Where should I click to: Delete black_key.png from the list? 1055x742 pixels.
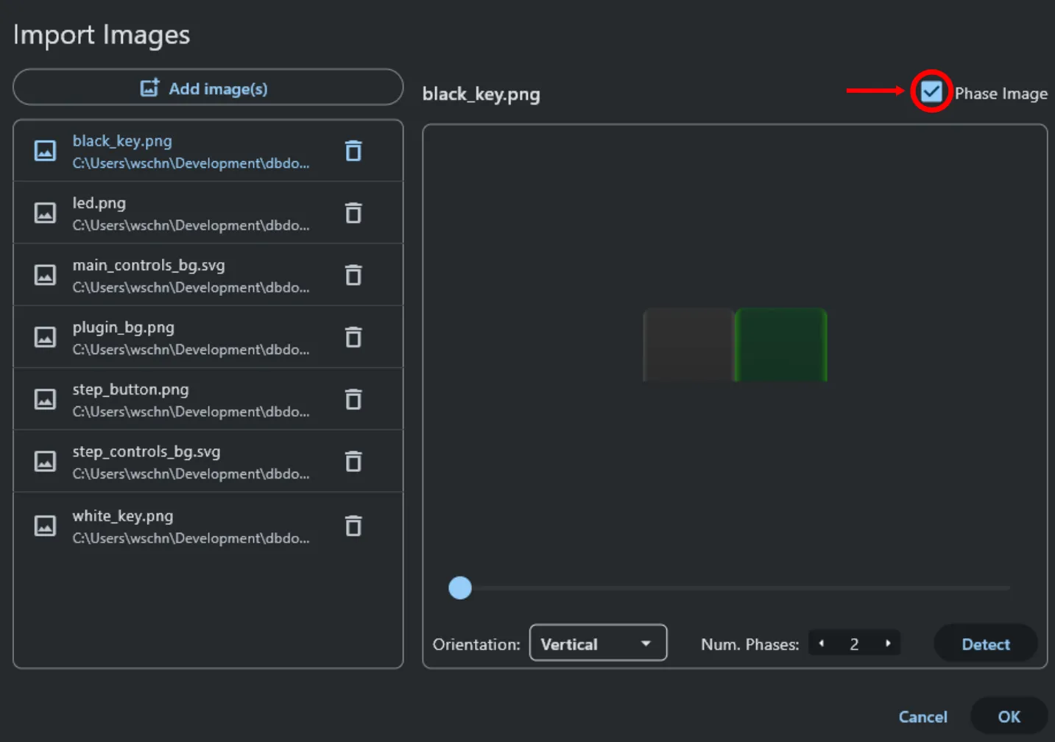tap(353, 151)
